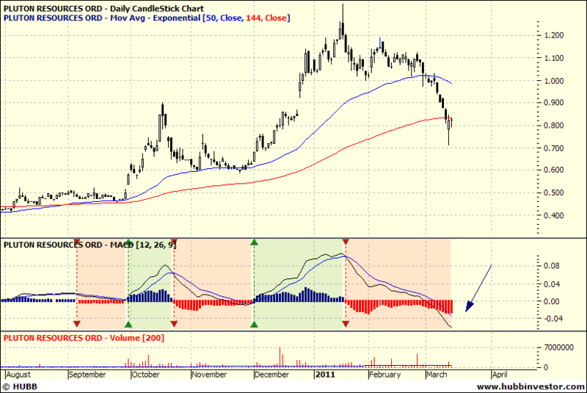This screenshot has height=393, width=587.
Task: Click the red sell triangle below MACD panel in January 2011
Action: (346, 324)
